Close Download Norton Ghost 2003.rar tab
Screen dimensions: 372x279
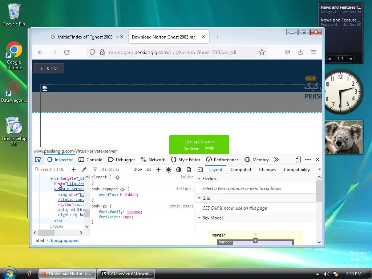pyautogui.click(x=203, y=37)
